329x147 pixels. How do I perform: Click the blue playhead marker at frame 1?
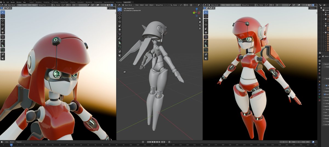click(x=11, y=145)
